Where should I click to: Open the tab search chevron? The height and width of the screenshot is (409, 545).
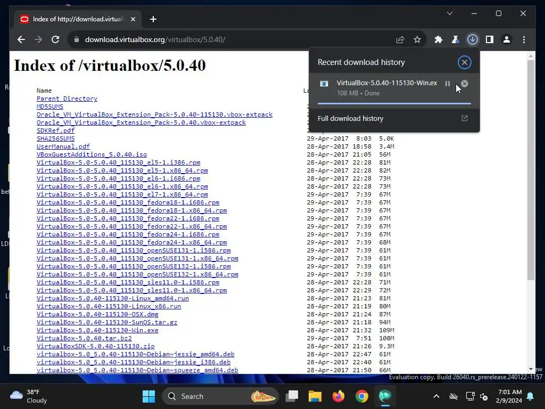coord(449,13)
